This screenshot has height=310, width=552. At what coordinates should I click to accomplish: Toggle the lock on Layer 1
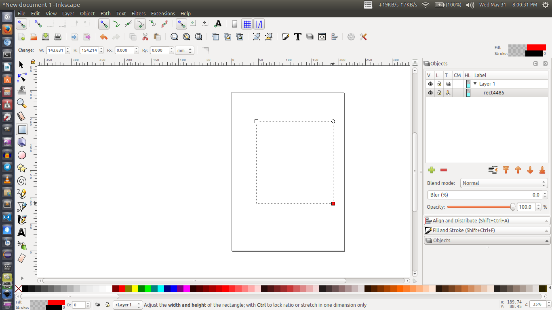click(439, 84)
